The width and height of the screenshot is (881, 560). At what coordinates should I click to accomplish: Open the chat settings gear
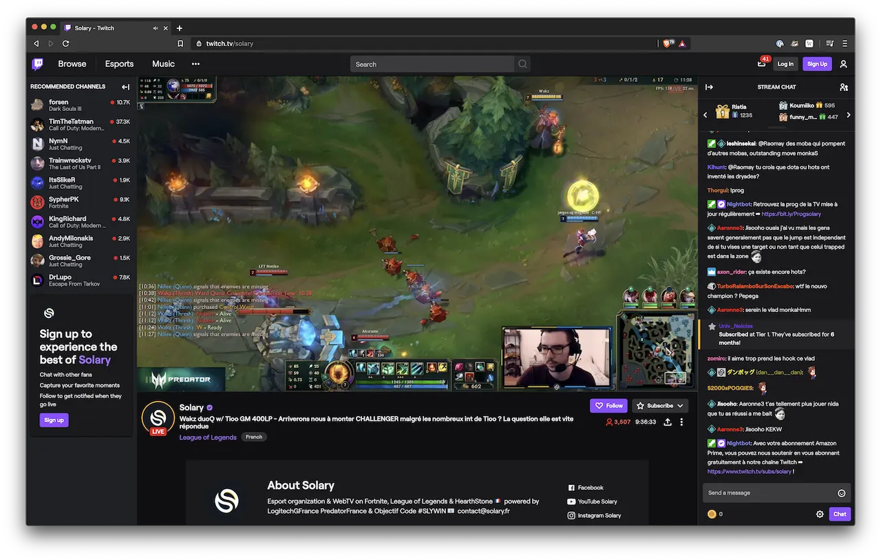click(819, 514)
